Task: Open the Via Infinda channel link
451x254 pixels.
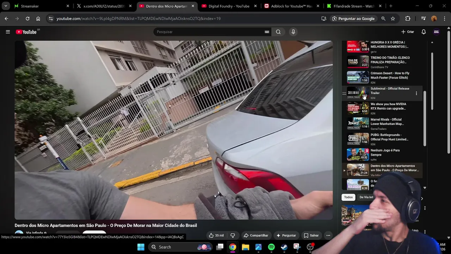Action: pos(35,233)
